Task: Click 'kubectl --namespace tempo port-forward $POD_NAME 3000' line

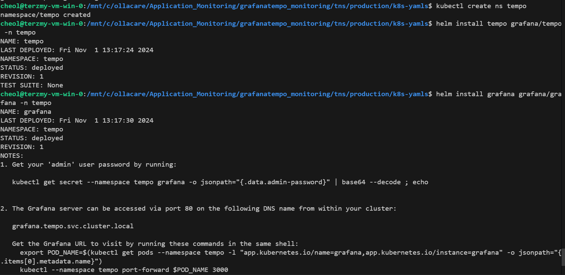Action: pos(124,270)
